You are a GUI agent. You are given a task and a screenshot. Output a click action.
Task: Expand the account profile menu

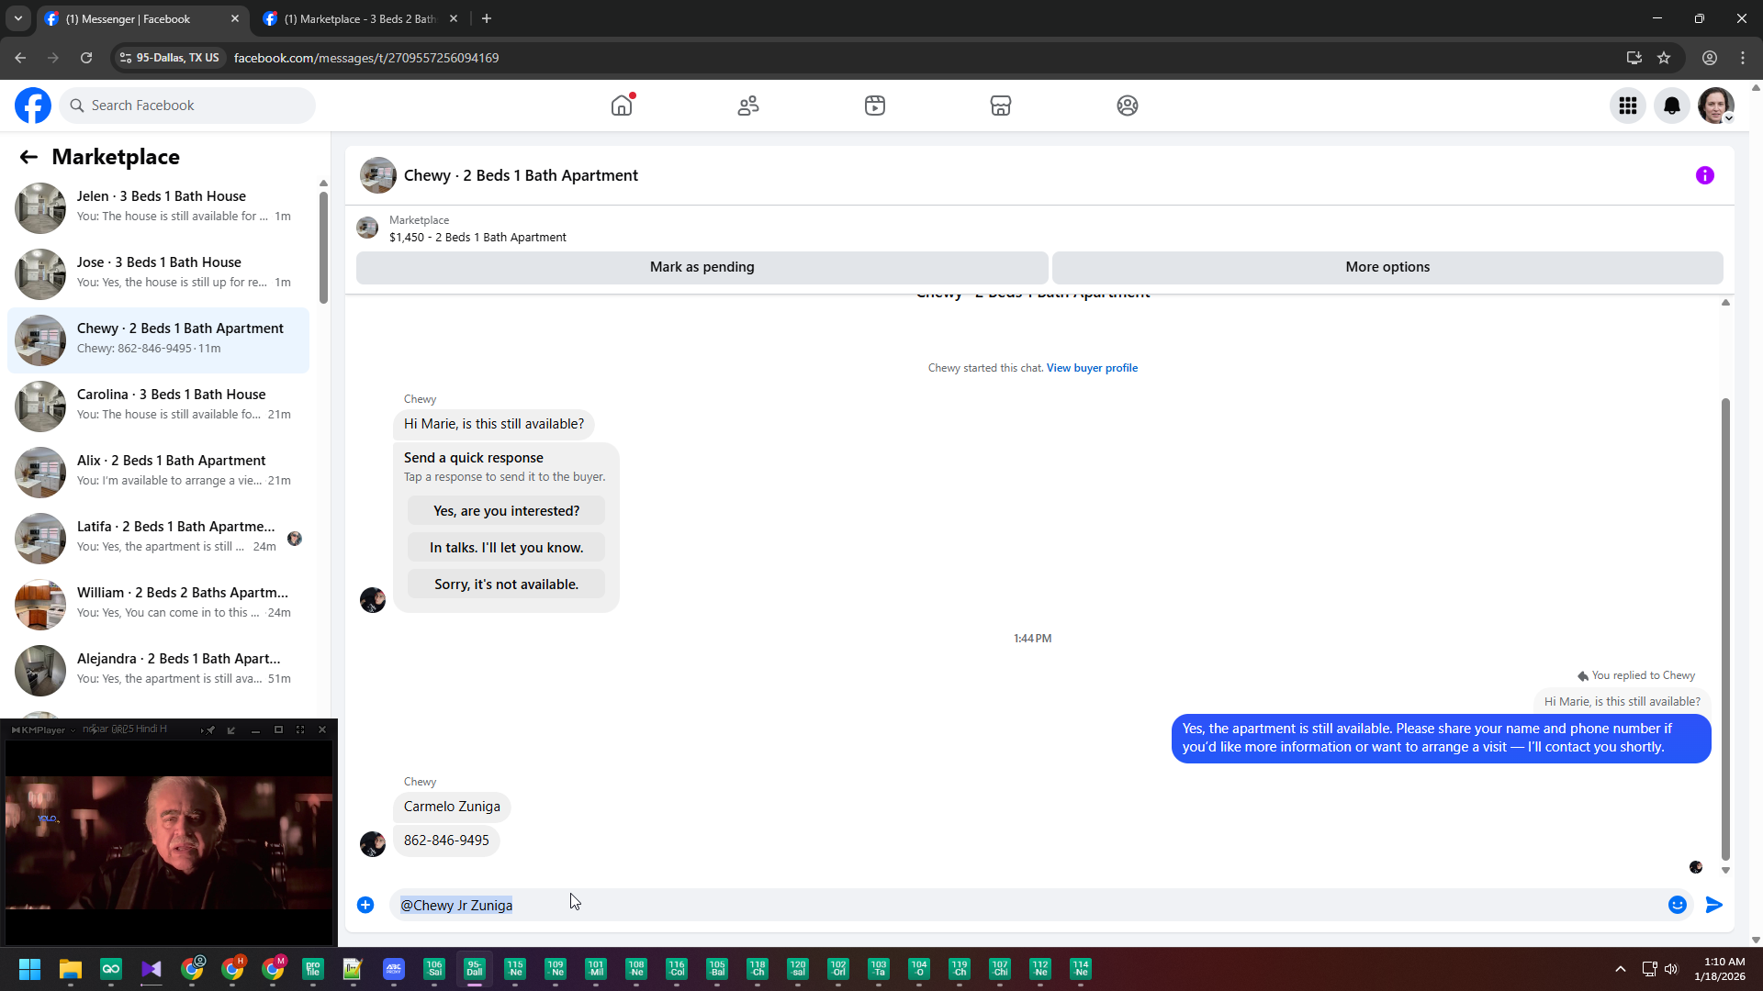(1716, 106)
